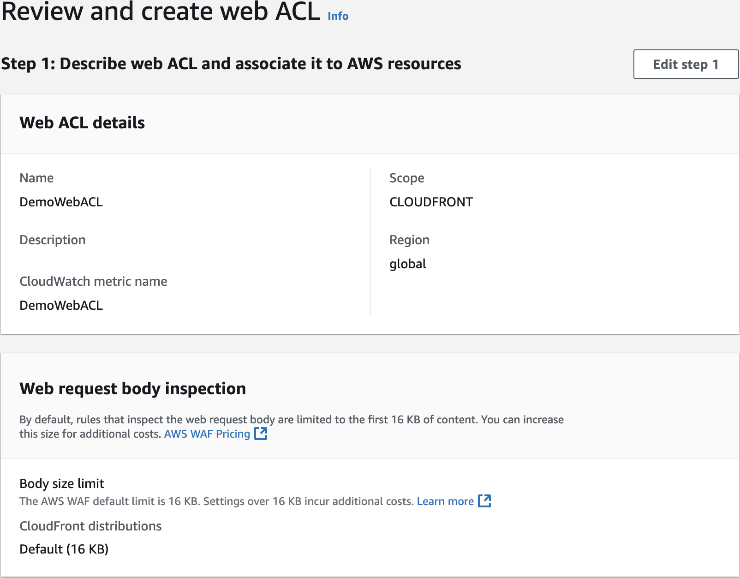
Task: Click the Body size limit label
Action: (x=62, y=483)
